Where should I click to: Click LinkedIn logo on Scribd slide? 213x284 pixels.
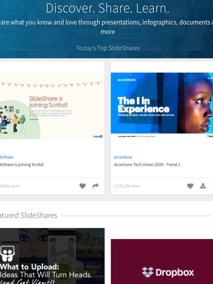click(x=98, y=136)
